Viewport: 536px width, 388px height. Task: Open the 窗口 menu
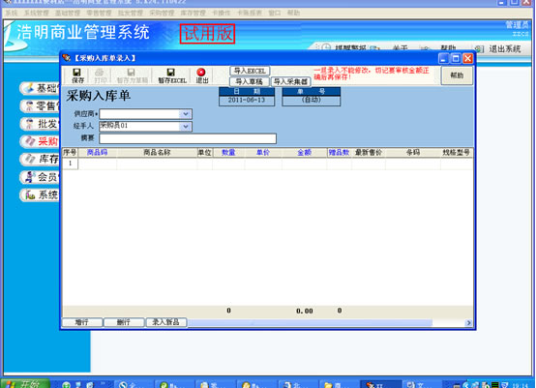coord(275,13)
